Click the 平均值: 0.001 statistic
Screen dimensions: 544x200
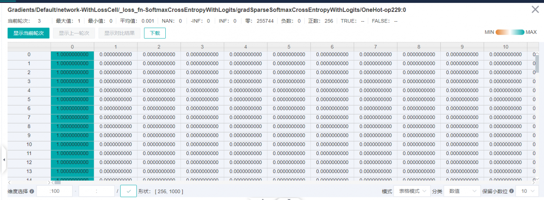137,21
